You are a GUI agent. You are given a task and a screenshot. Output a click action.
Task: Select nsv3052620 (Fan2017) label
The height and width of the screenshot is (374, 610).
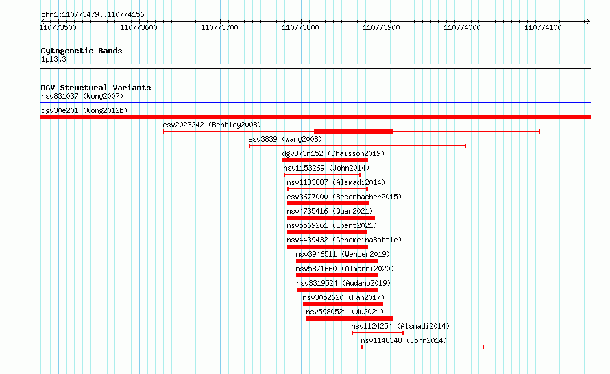[343, 297]
